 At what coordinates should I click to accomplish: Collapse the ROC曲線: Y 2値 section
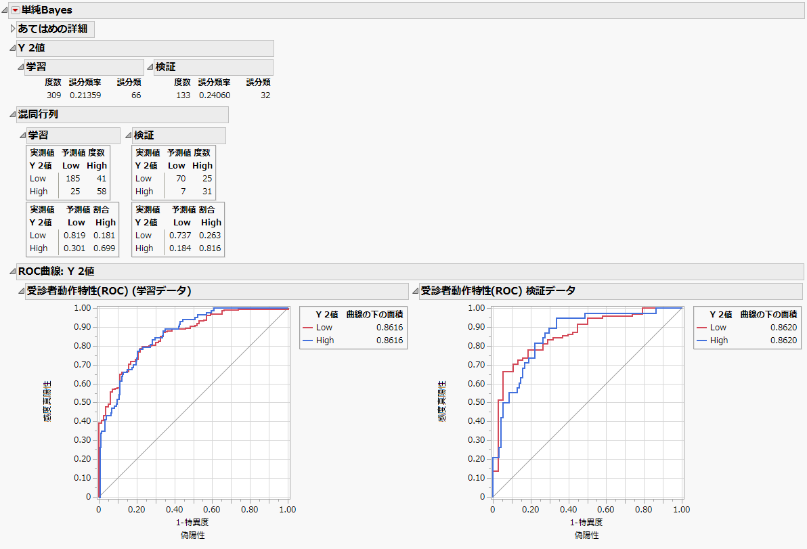12,271
